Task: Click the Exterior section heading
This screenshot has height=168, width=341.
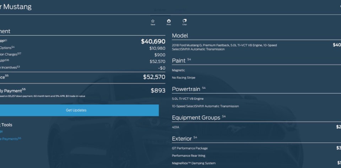Action: coord(182,139)
